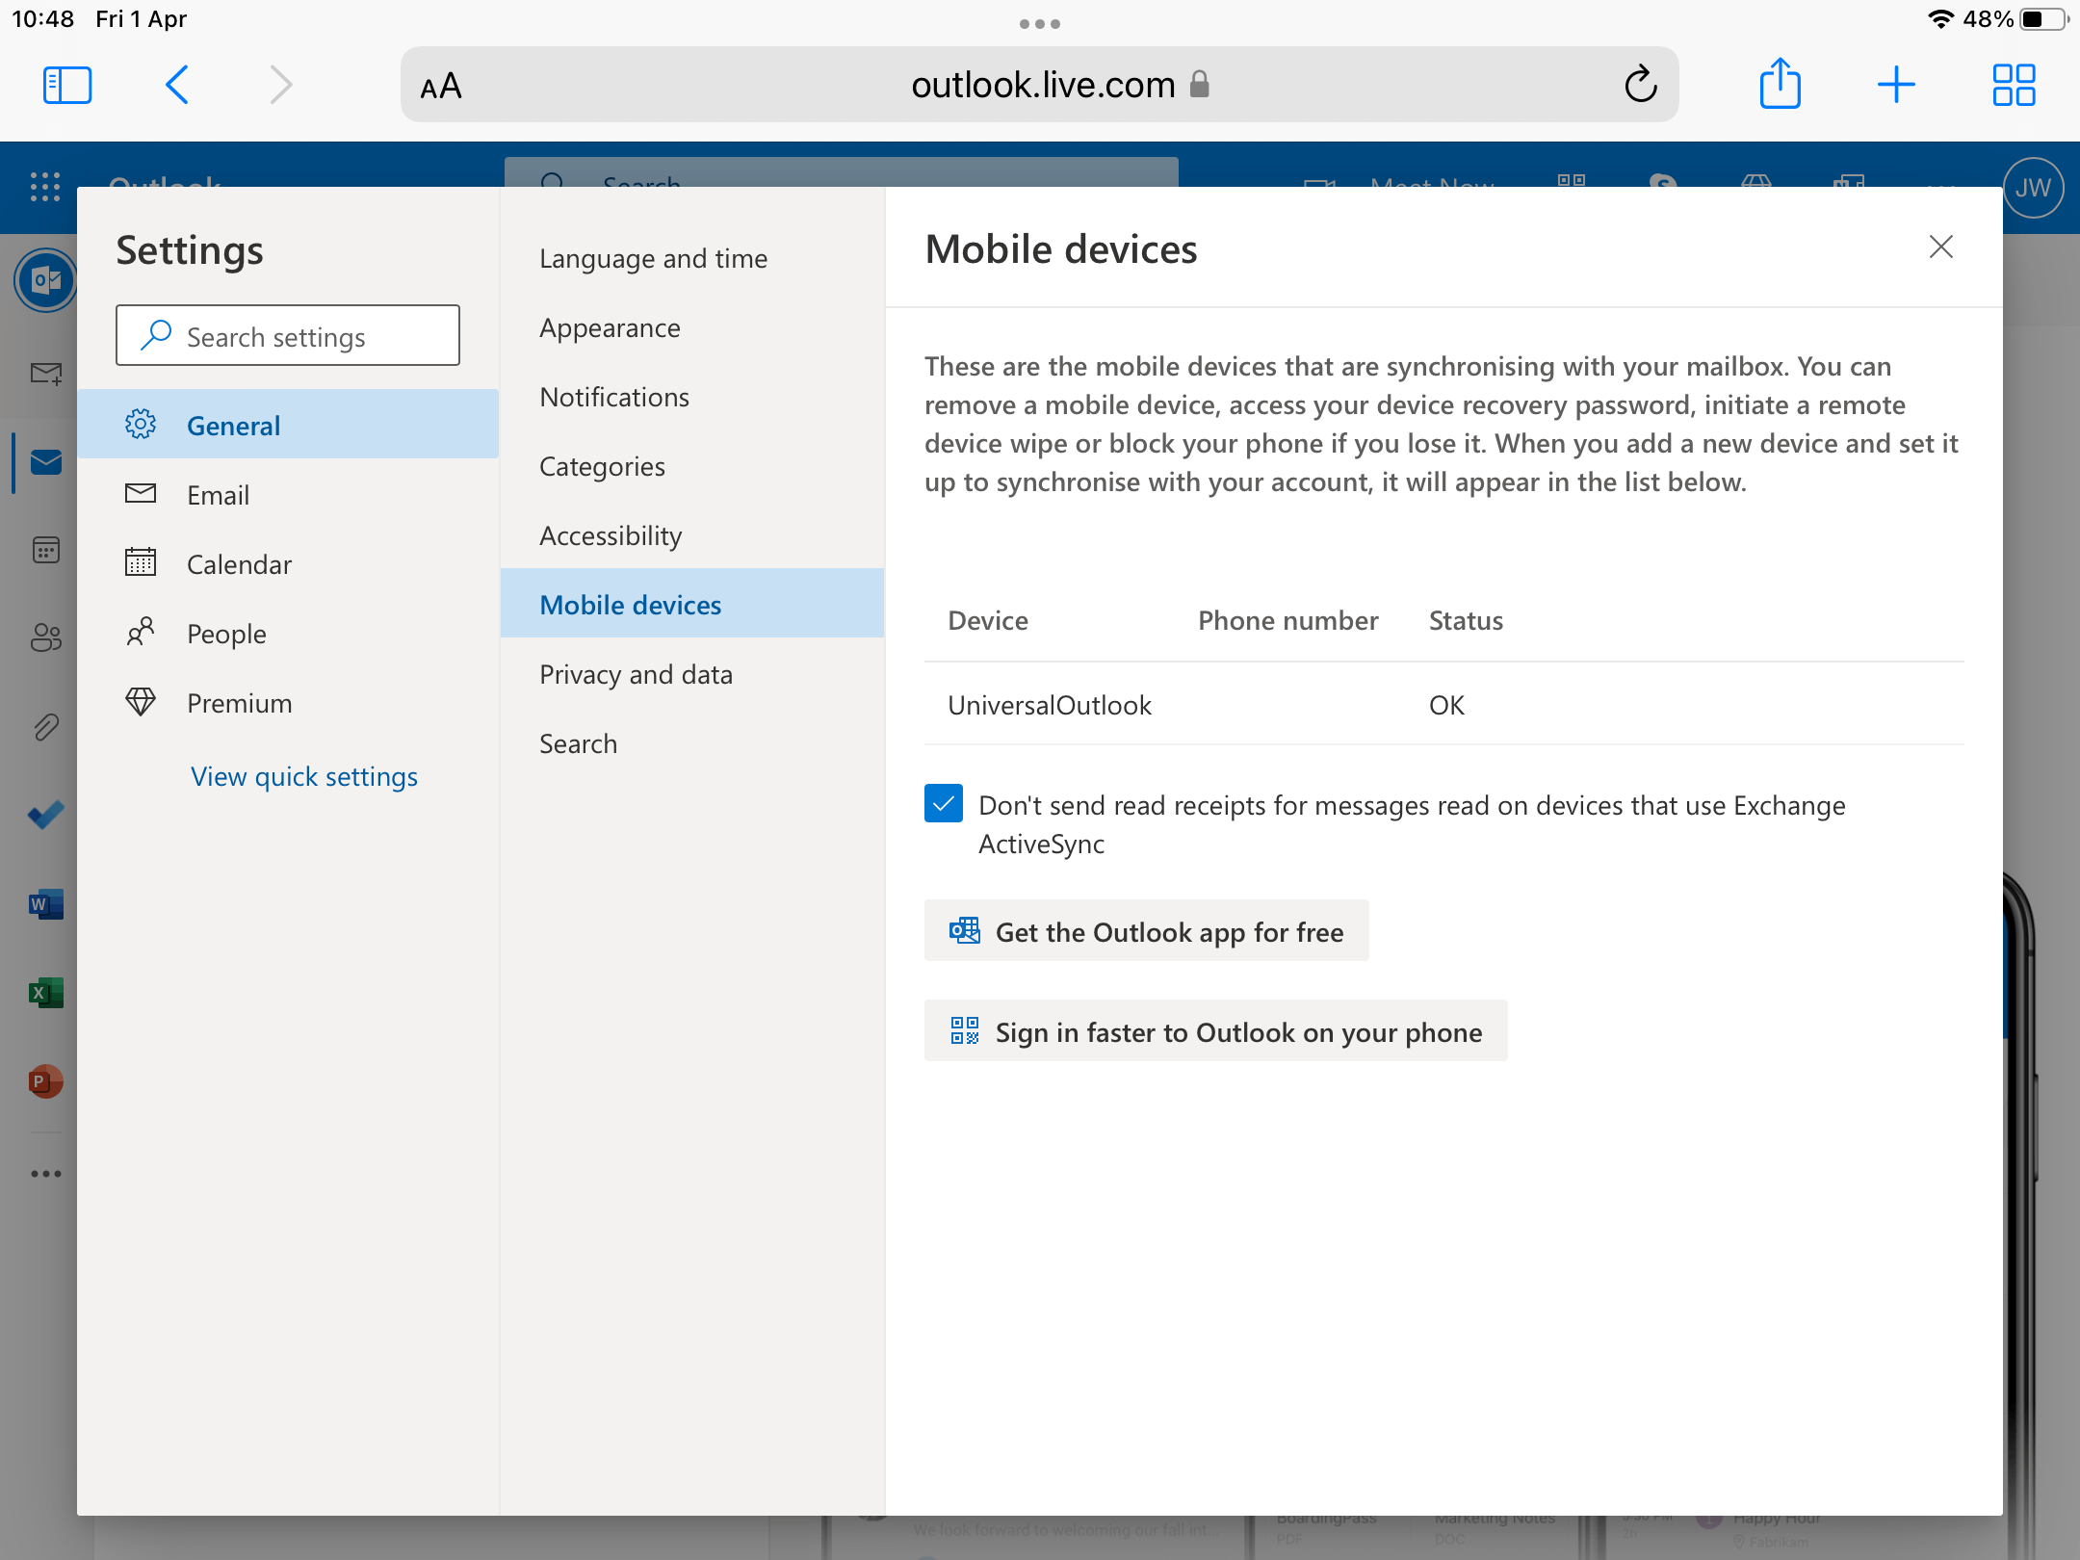Open Language and time settings
This screenshot has width=2080, height=1560.
pyautogui.click(x=692, y=258)
